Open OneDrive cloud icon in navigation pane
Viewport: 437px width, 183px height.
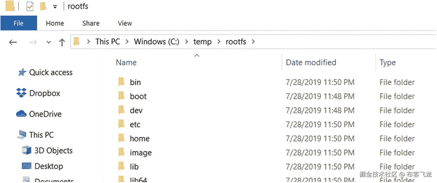tap(21, 114)
